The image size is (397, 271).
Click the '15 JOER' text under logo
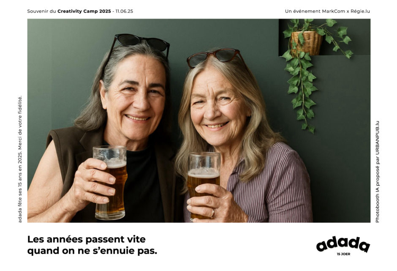343,254
